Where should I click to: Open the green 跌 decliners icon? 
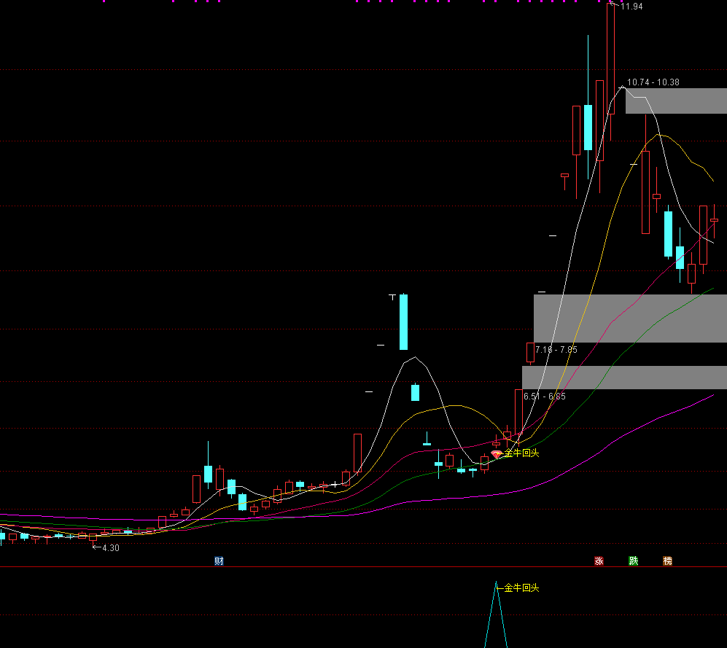pyautogui.click(x=634, y=561)
